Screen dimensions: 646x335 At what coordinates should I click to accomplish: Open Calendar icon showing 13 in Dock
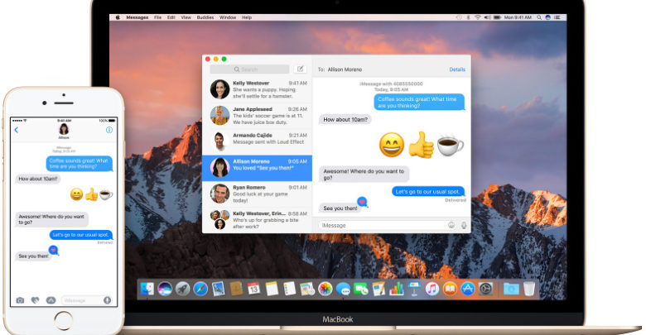(253, 289)
